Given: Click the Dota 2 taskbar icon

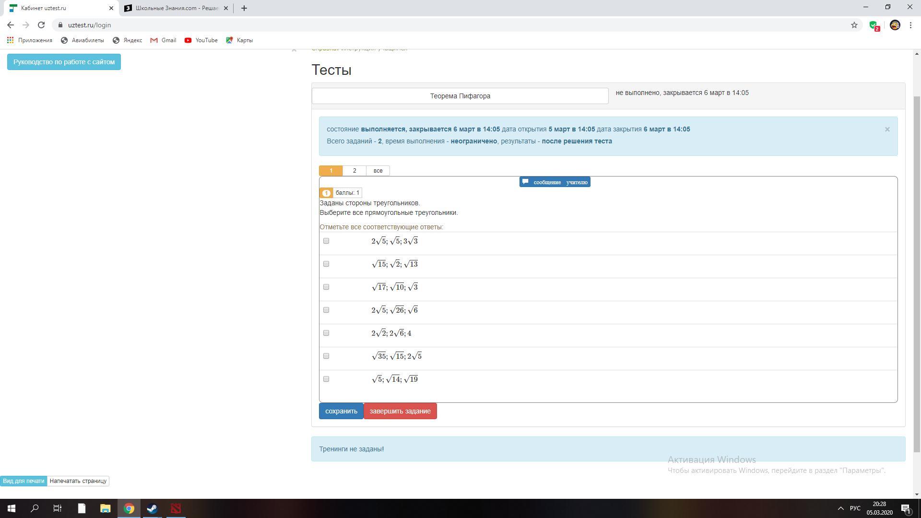Looking at the screenshot, I should [176, 508].
